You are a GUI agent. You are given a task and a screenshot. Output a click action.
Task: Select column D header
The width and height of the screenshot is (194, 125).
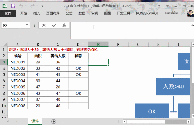pos(78,44)
